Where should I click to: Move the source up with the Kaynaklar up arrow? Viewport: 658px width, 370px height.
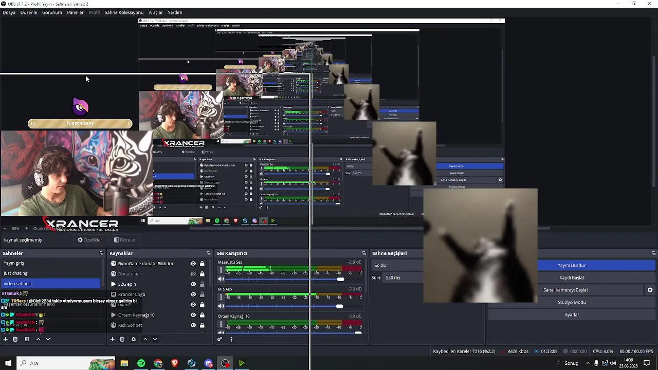(x=145, y=339)
